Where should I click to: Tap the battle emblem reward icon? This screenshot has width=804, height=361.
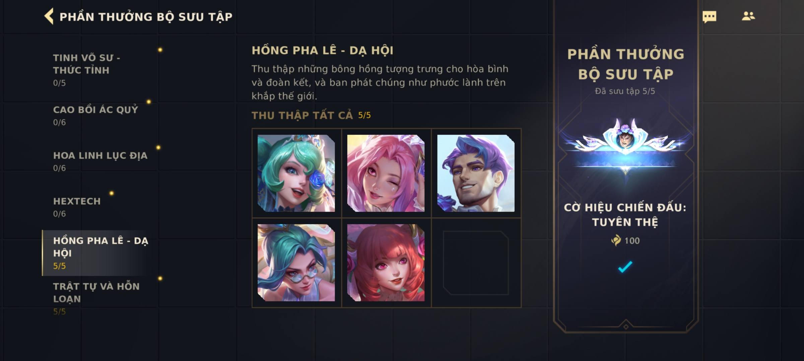point(625,143)
